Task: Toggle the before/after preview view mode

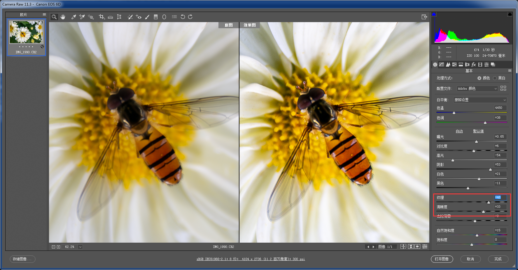Action: (x=403, y=246)
